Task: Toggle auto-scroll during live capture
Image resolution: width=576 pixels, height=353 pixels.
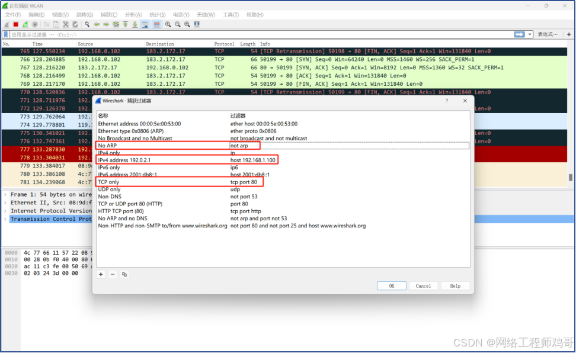Action: coord(145,25)
